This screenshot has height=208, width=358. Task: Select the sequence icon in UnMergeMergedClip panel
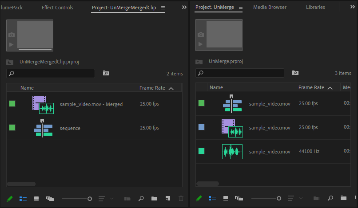[x=43, y=128]
